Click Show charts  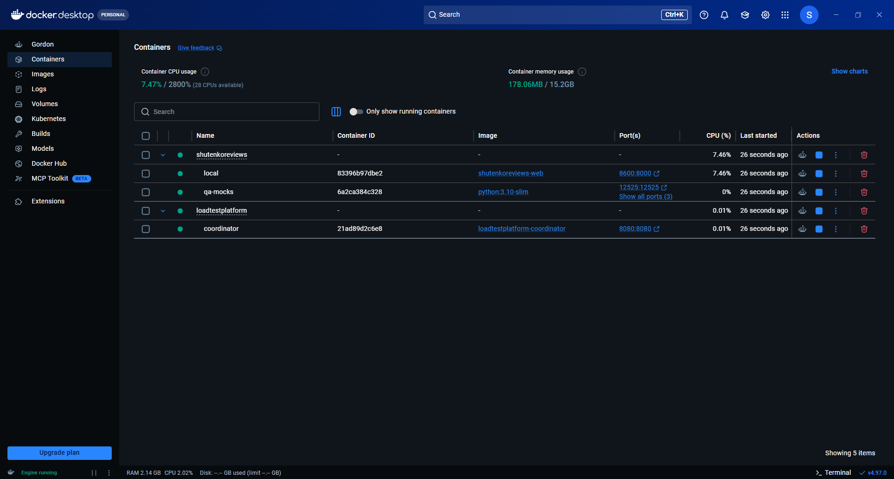849,72
